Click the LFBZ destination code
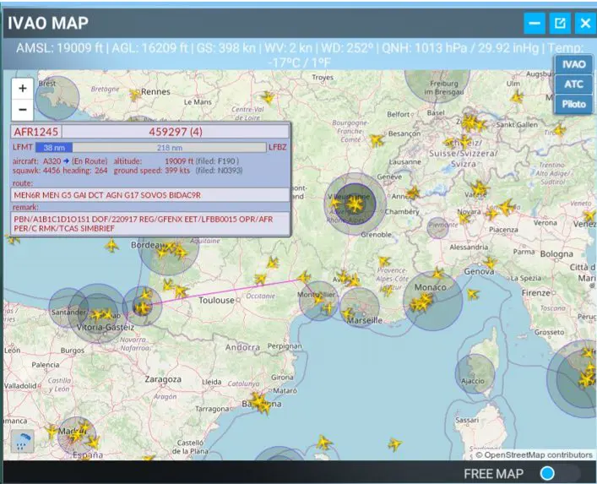 coord(277,147)
